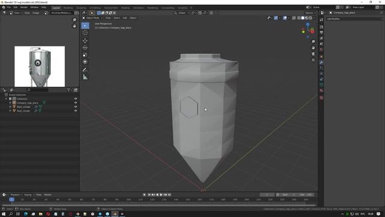Hide Roof_cilinder via its eye icon
385x217 pixels.
pos(76,111)
